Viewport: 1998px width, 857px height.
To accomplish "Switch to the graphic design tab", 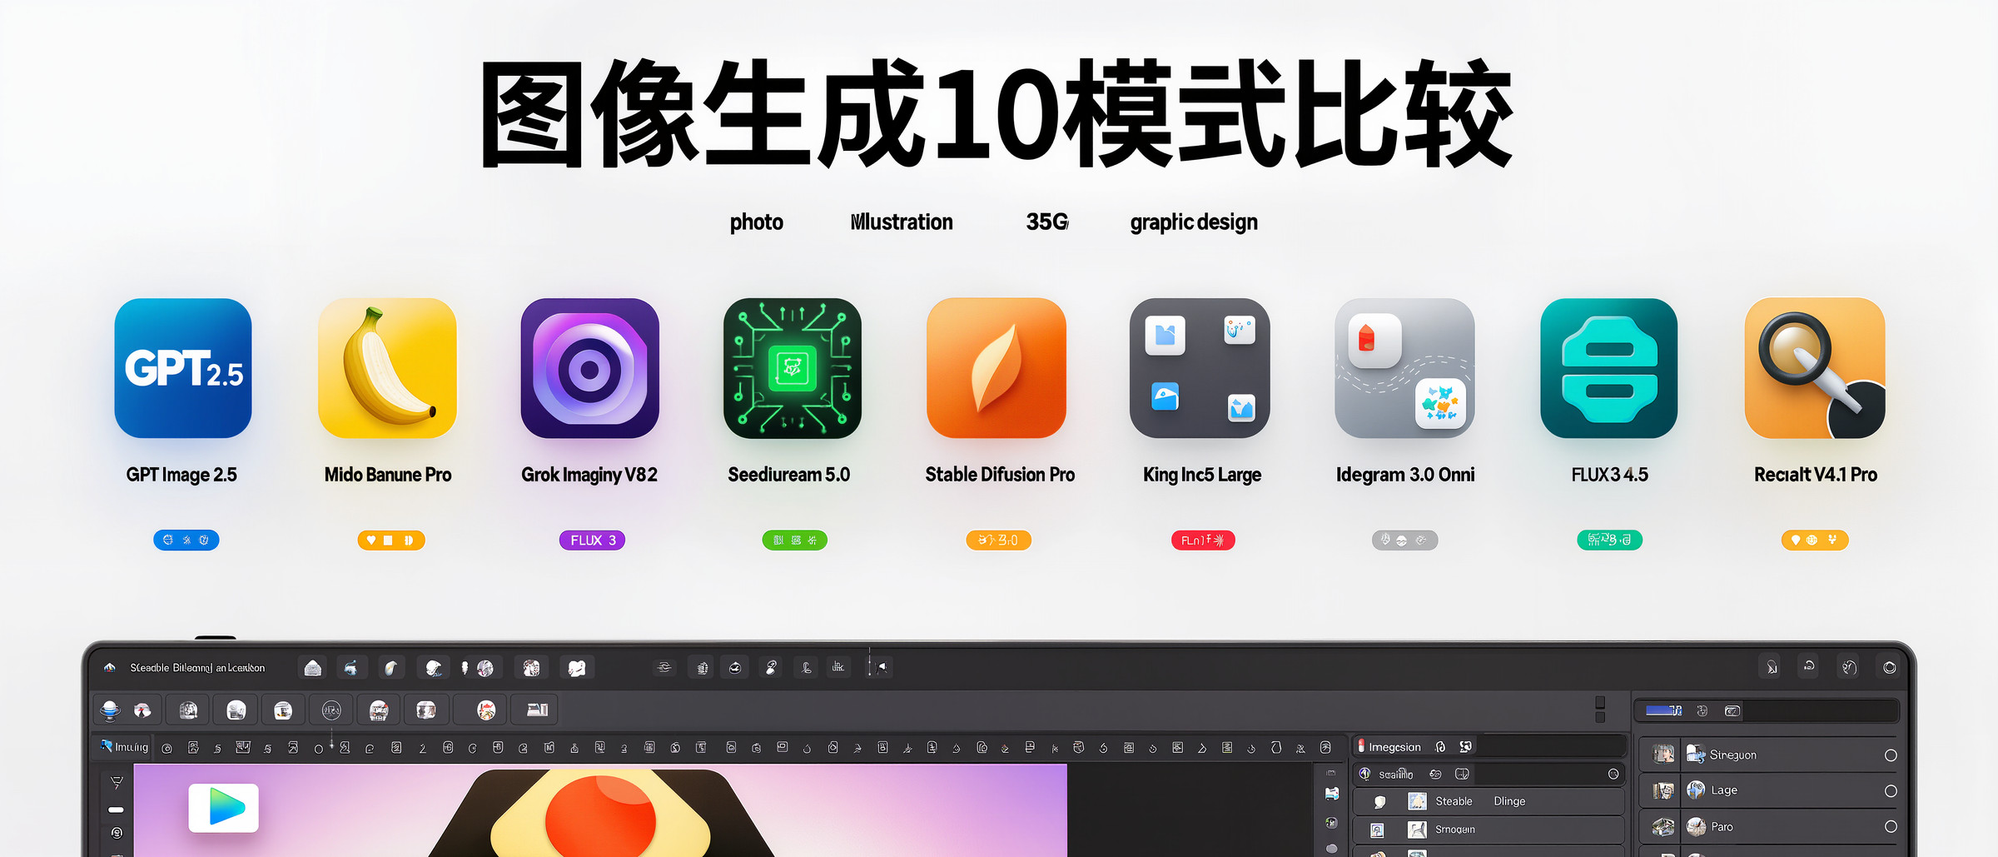I will point(1194,223).
